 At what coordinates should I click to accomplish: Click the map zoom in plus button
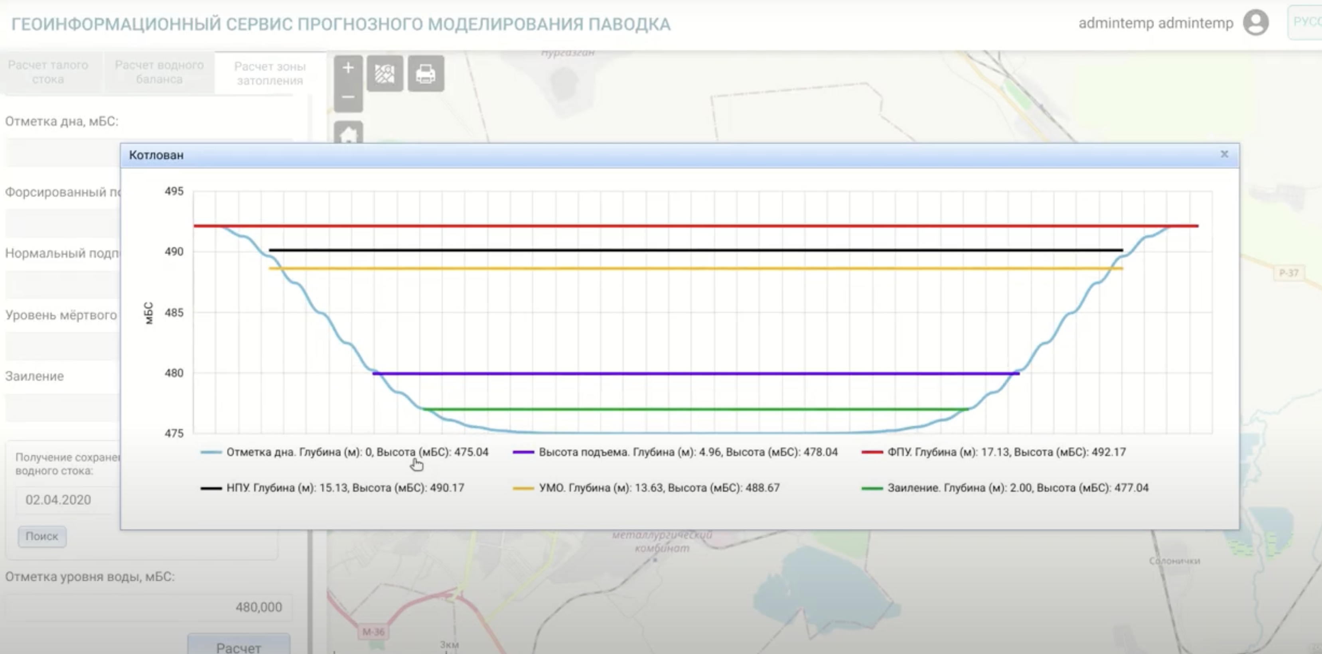point(348,68)
